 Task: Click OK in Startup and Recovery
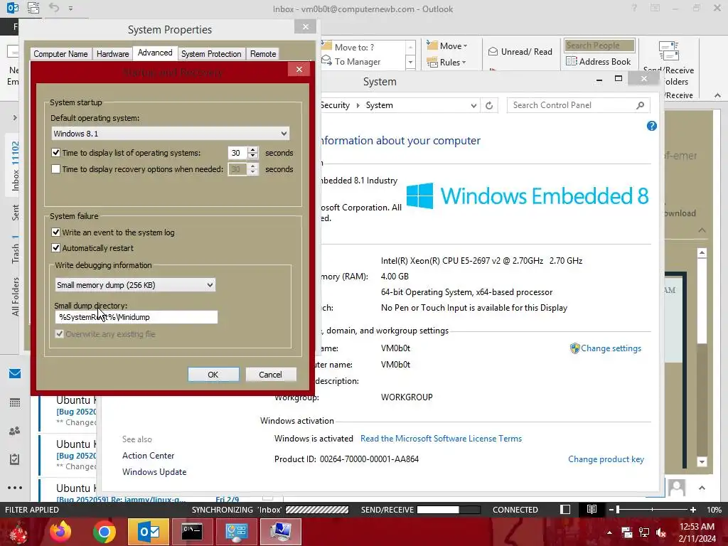[x=213, y=375]
